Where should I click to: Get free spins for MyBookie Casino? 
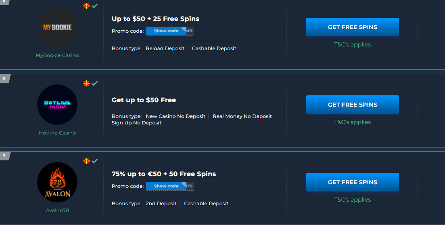click(x=352, y=27)
